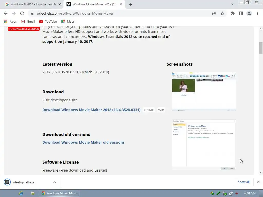Click the page scrollbar thumb

(261, 48)
